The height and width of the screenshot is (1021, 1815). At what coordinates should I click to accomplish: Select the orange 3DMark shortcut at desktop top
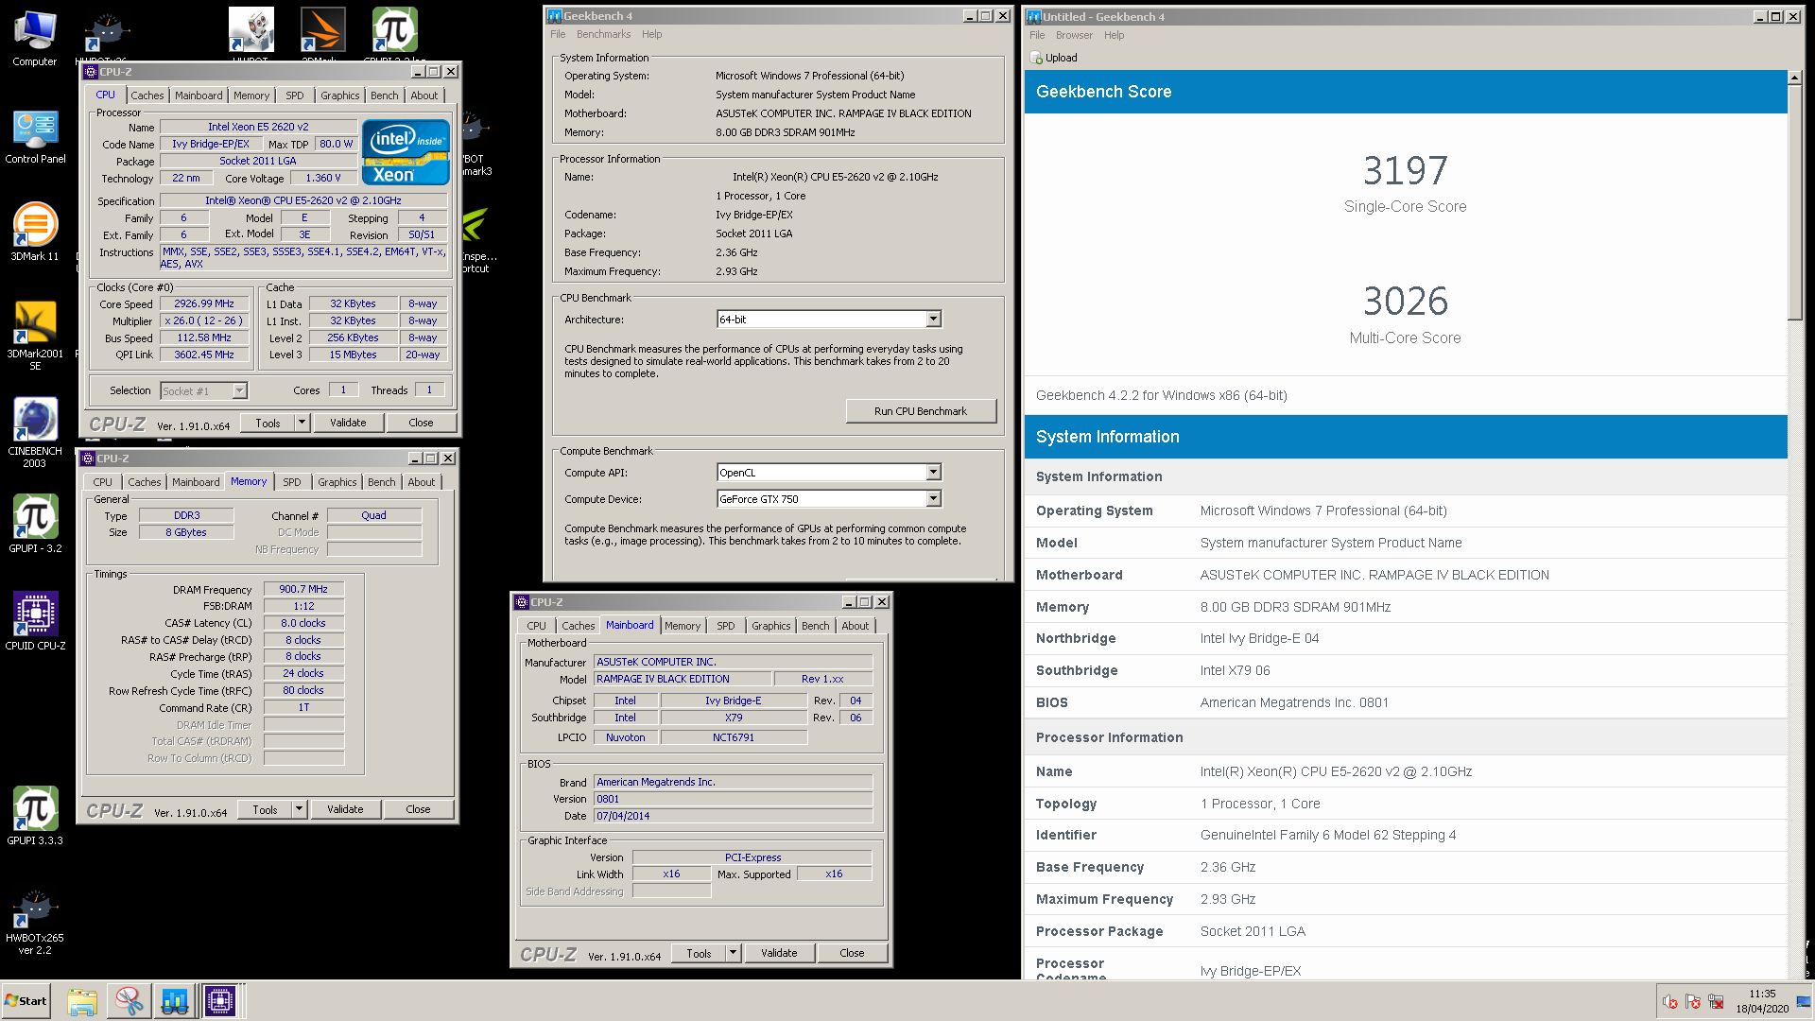pos(322,30)
